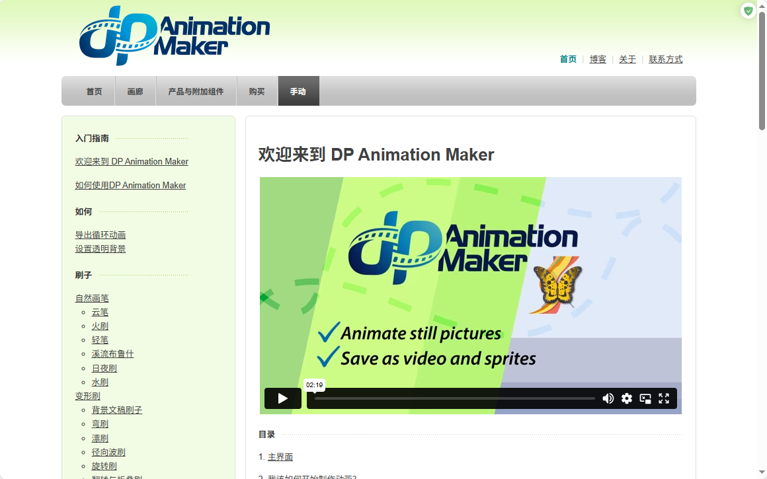This screenshot has width=767, height=479.
Task: Open the 联系方式 header link
Action: pyautogui.click(x=665, y=59)
